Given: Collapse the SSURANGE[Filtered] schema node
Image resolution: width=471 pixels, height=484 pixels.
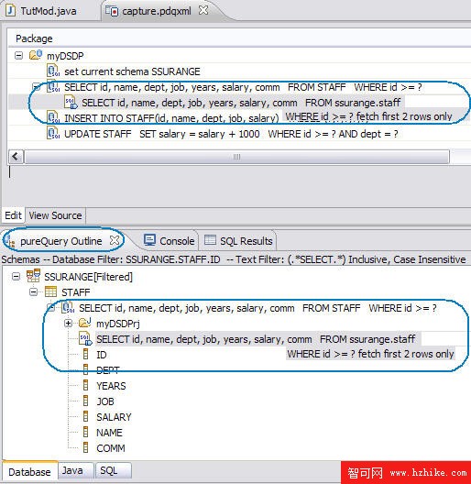Looking at the screenshot, I should (16, 277).
